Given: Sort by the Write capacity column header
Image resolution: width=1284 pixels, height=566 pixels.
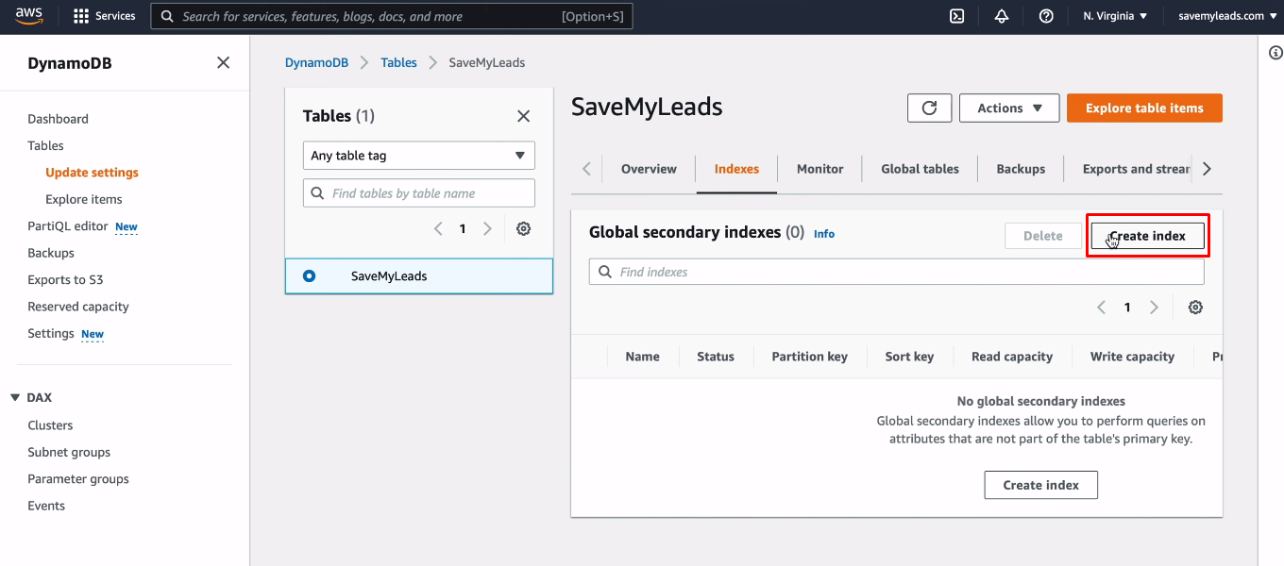Looking at the screenshot, I should click(1132, 357).
